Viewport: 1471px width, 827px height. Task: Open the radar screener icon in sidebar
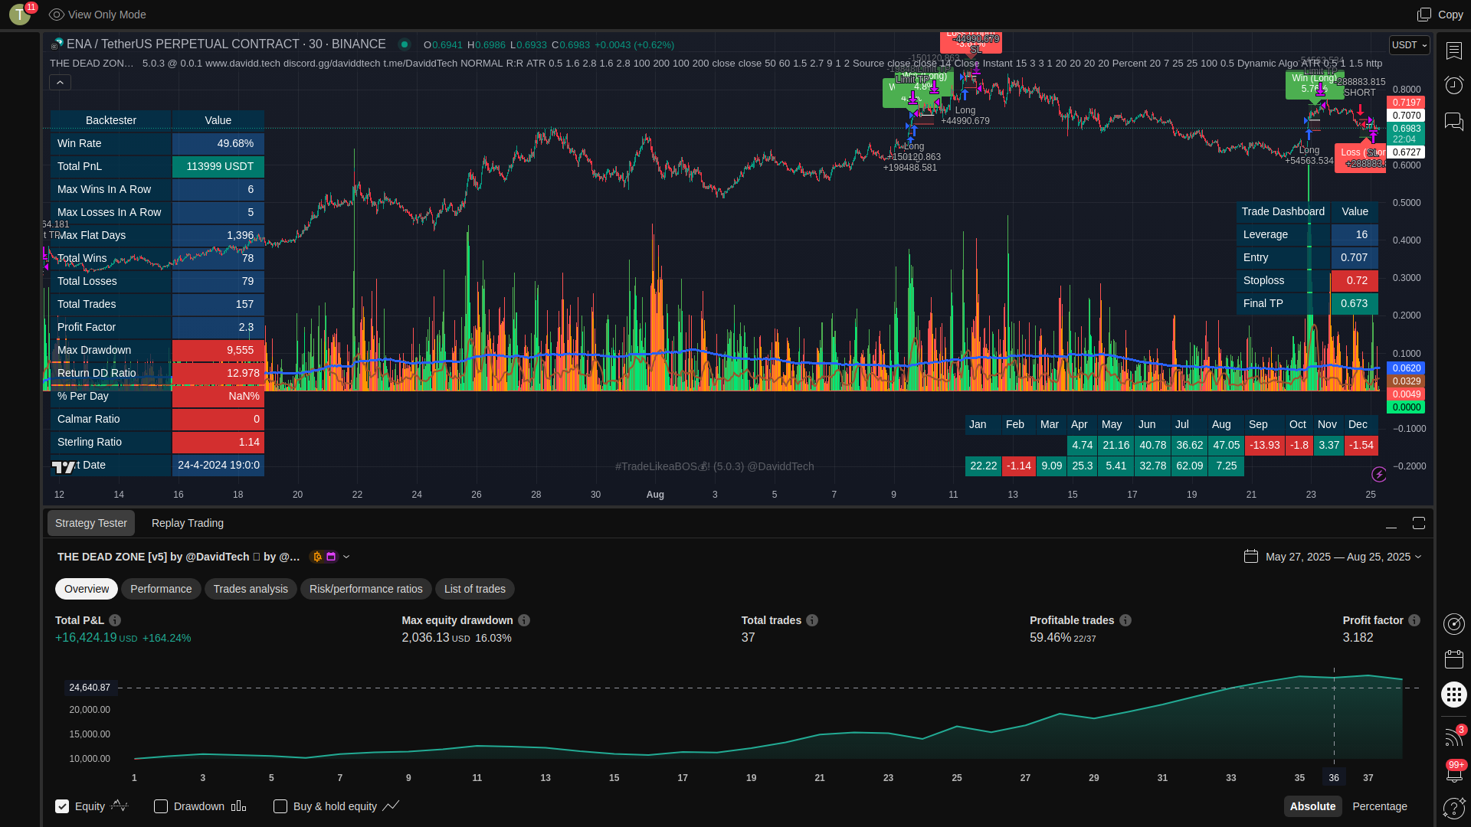[1453, 624]
